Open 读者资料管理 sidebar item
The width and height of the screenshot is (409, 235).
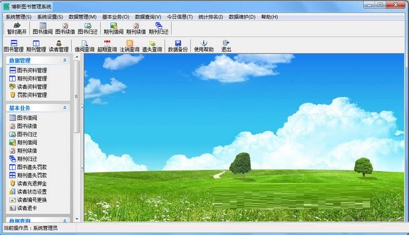(x=28, y=86)
